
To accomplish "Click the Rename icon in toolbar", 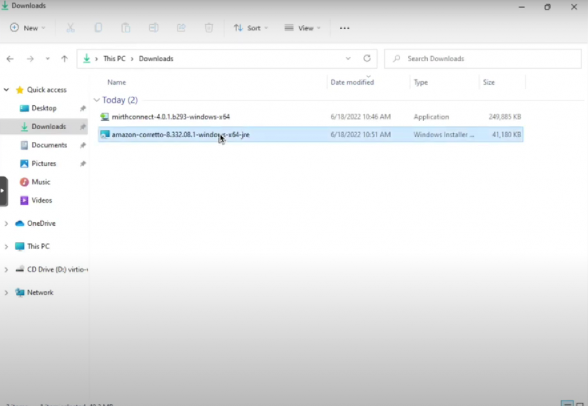I will pyautogui.click(x=153, y=28).
